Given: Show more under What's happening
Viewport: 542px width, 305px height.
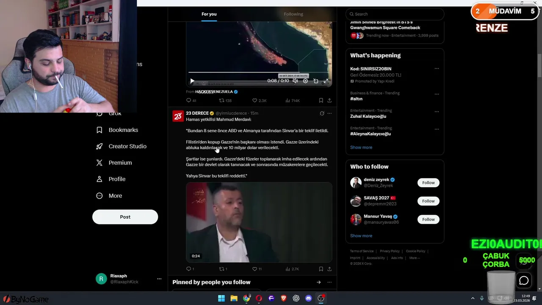Looking at the screenshot, I should pyautogui.click(x=361, y=147).
